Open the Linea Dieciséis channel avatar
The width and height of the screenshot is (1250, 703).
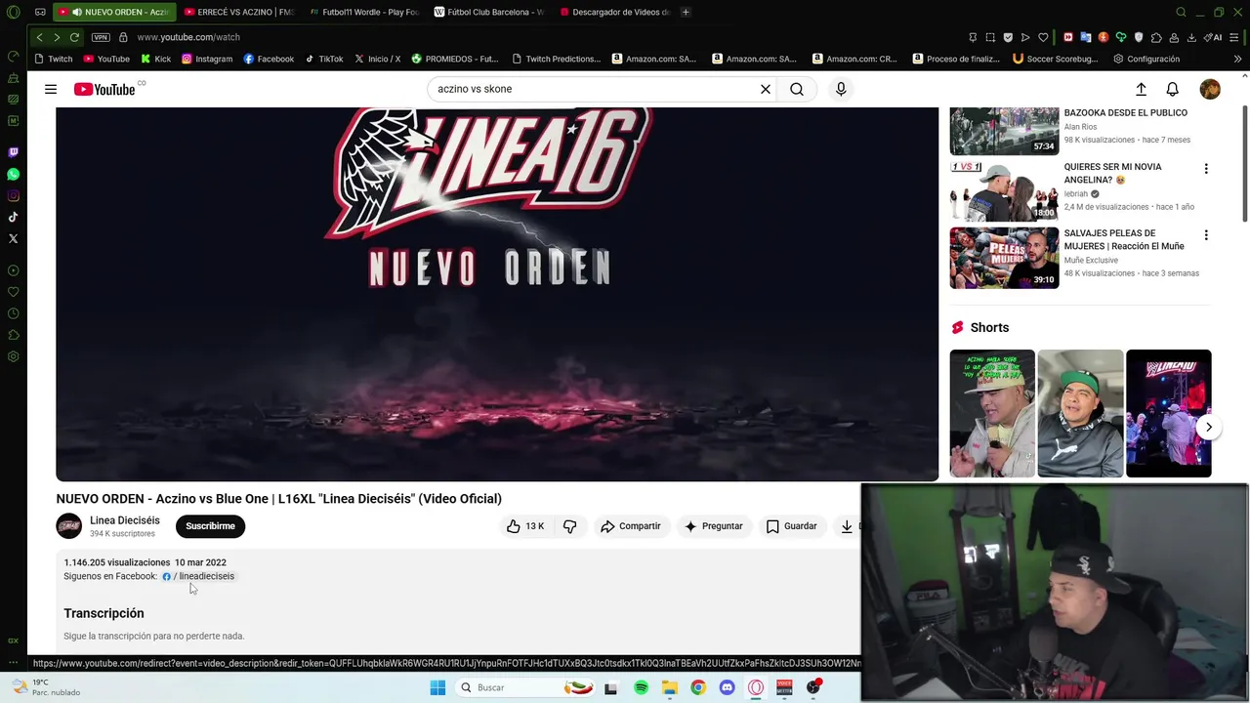tap(69, 526)
